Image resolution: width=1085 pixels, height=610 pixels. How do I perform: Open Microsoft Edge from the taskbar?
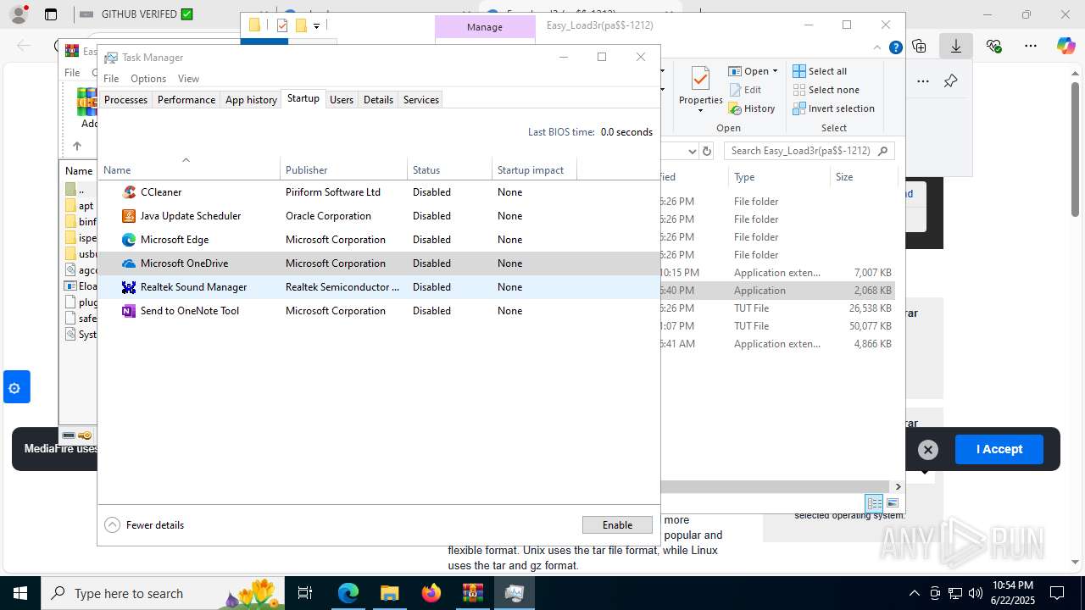[x=348, y=593]
